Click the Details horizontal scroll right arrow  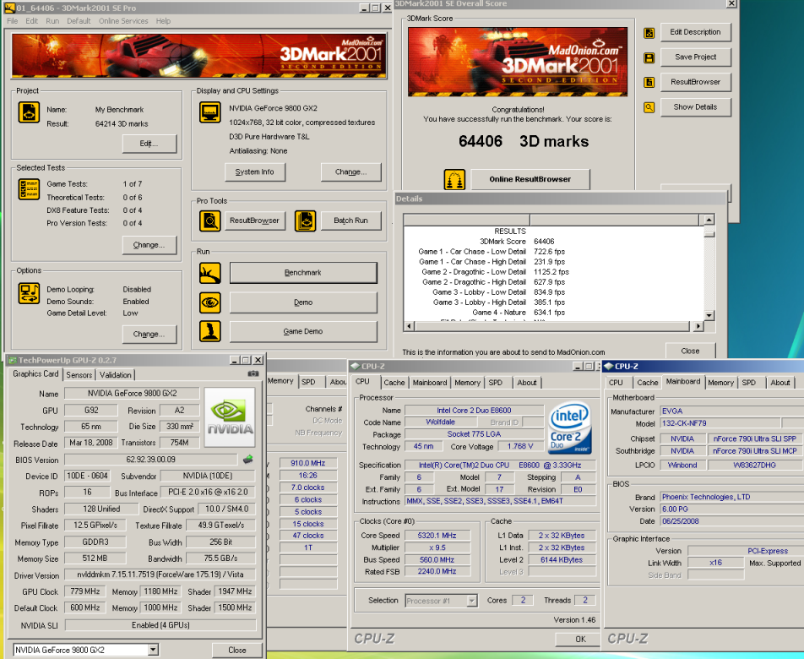(x=698, y=326)
